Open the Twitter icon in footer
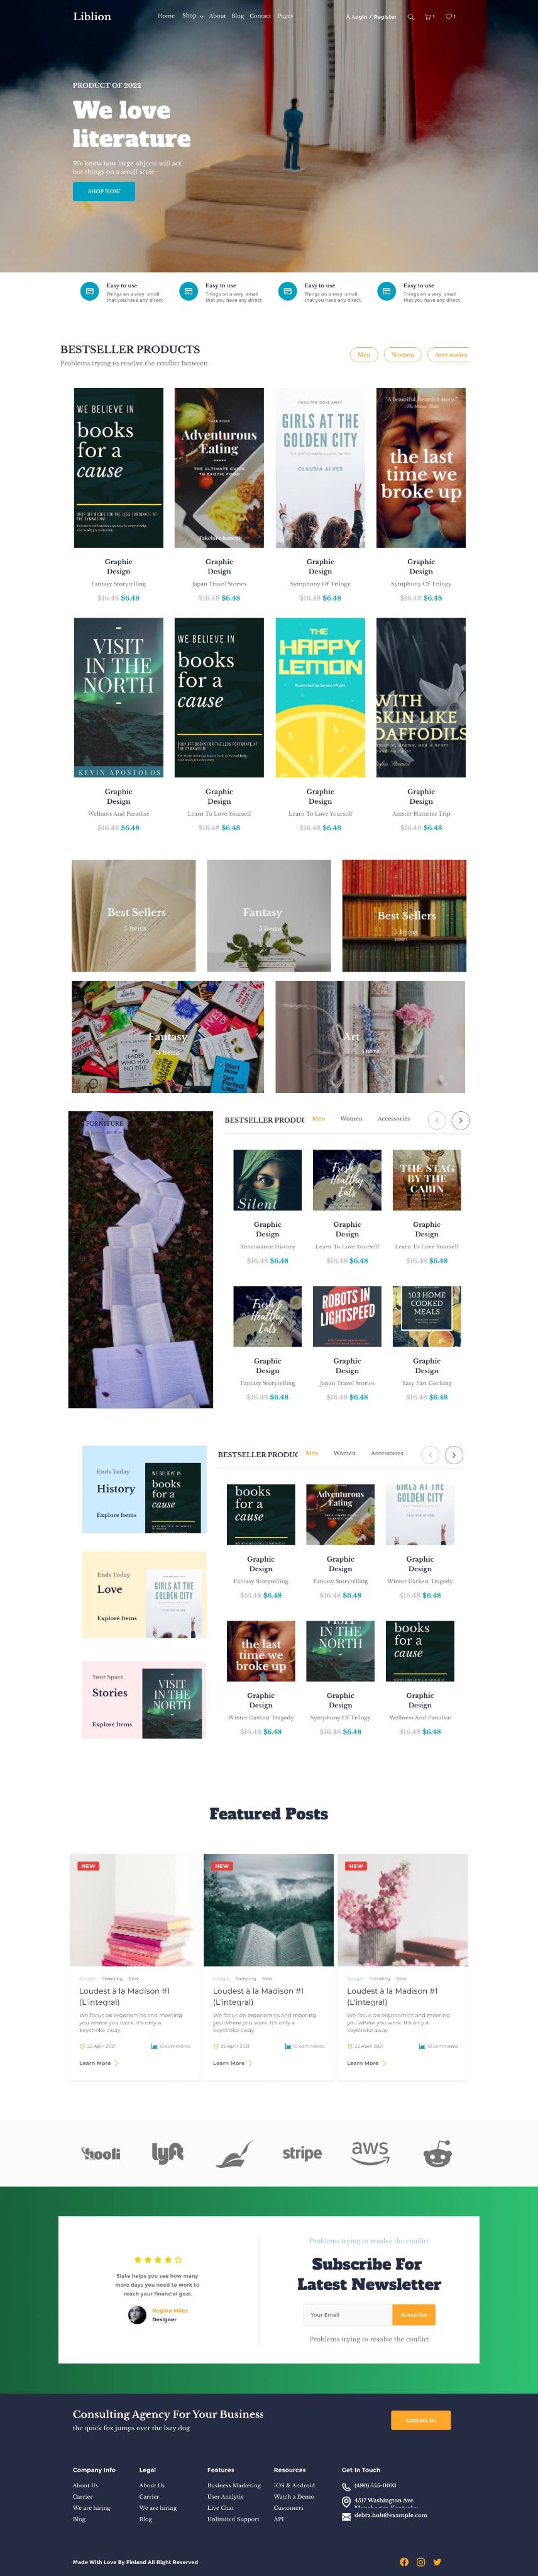 point(438,2561)
